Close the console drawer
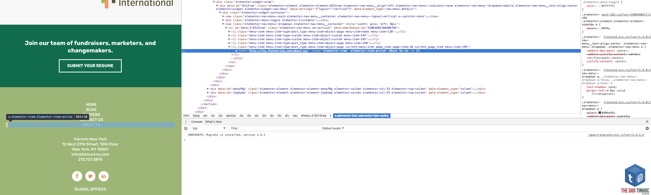 (647, 122)
